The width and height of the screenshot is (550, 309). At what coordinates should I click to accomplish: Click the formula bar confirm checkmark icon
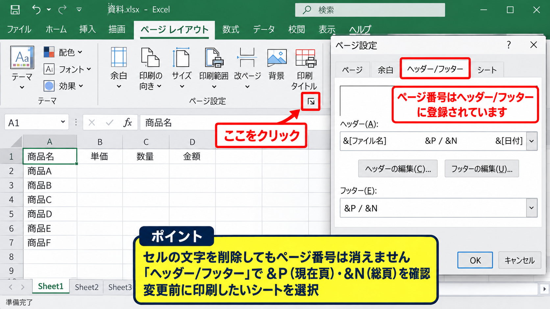(x=110, y=123)
